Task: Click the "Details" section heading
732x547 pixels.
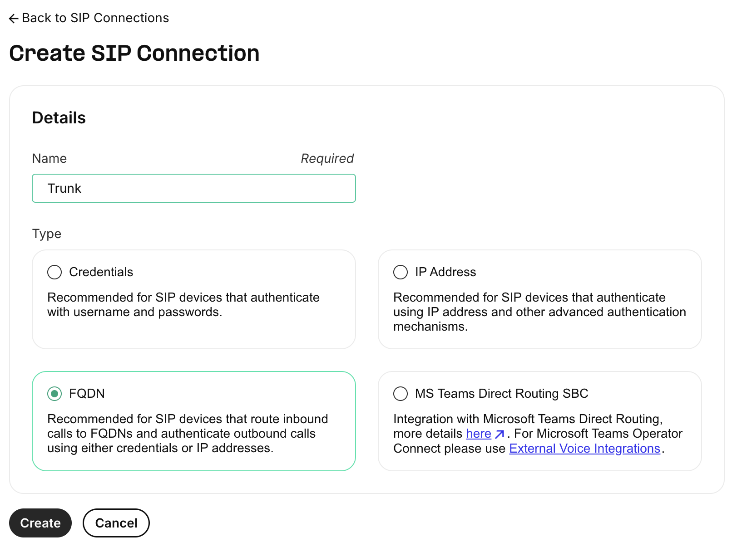Action: [x=59, y=118]
